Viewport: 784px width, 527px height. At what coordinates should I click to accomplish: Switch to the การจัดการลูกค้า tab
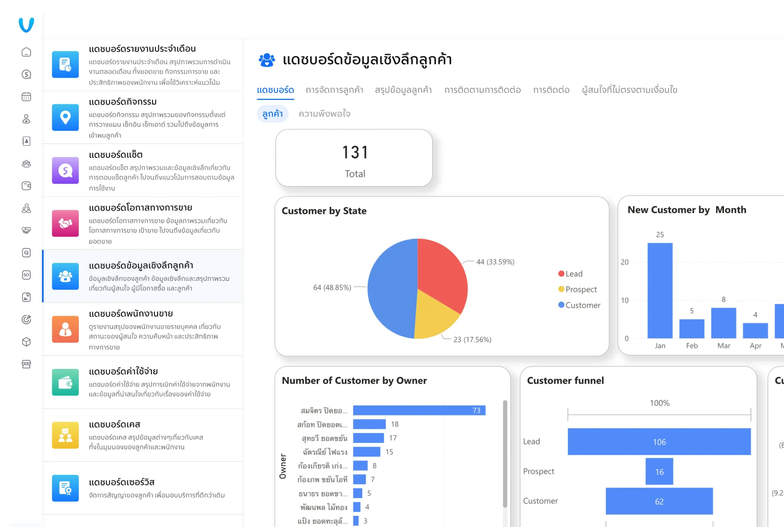[334, 90]
